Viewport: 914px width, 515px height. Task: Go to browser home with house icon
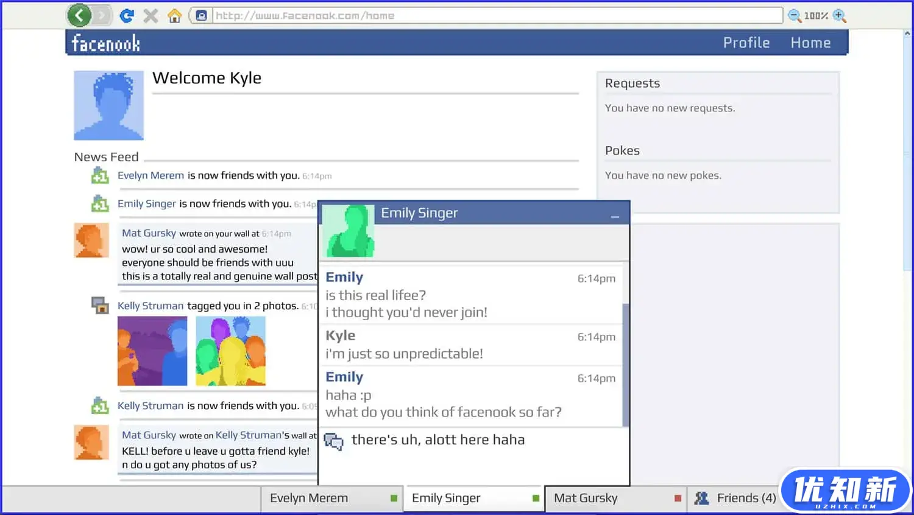[174, 16]
